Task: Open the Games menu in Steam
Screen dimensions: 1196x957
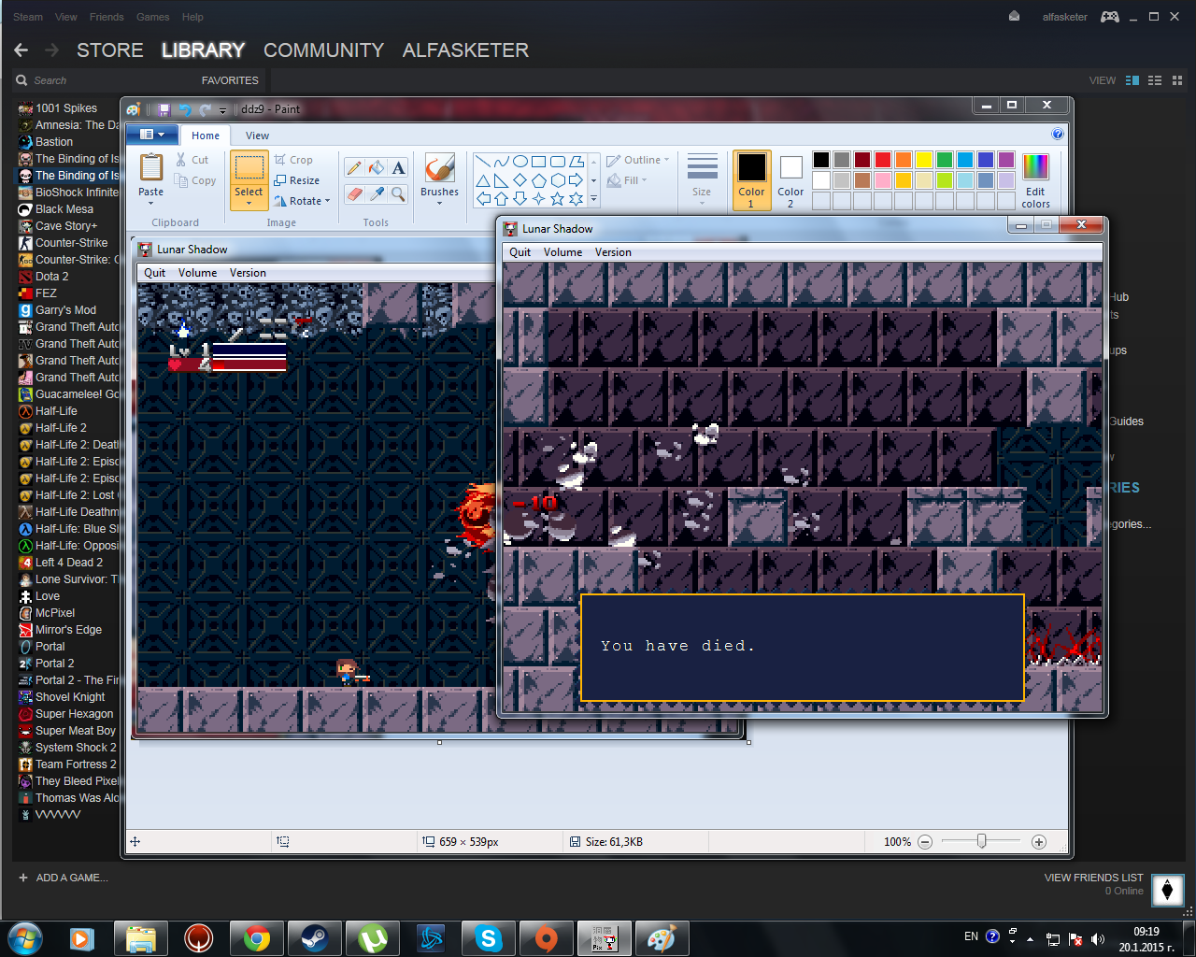Action: (x=152, y=17)
